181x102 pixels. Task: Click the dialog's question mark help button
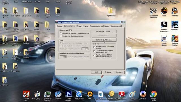coord(122,22)
